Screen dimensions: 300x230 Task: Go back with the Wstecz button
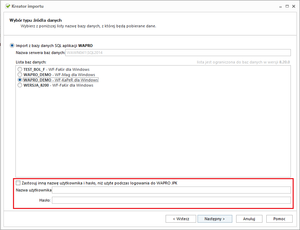click(x=181, y=219)
